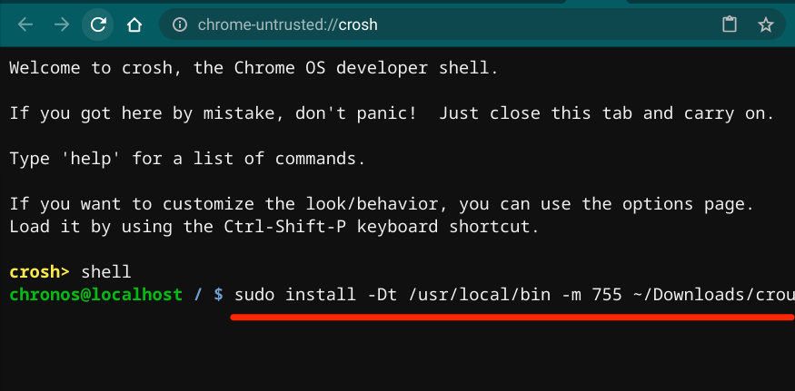
Task: Click the '~/Downloads/crou' path text
Action: [x=715, y=295]
